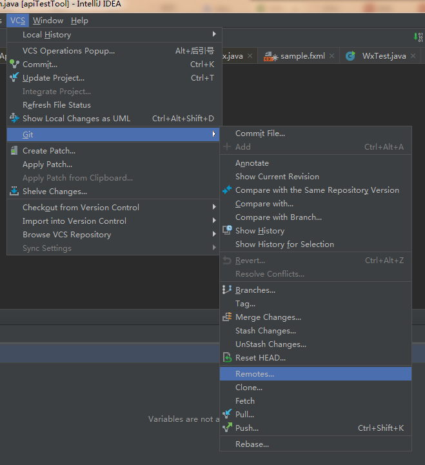
Task: Click the Branches icon in Git submenu
Action: (227, 290)
